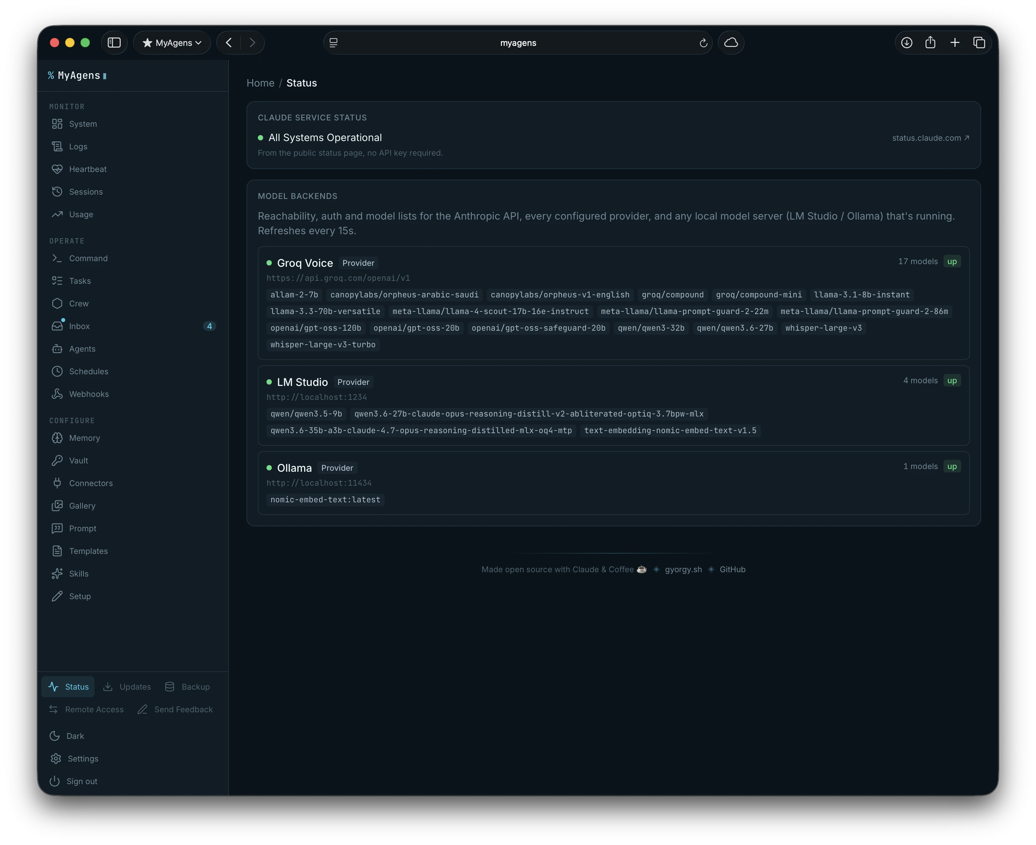This screenshot has height=845, width=1036.
Task: Open the Webhooks page
Action: [80, 394]
